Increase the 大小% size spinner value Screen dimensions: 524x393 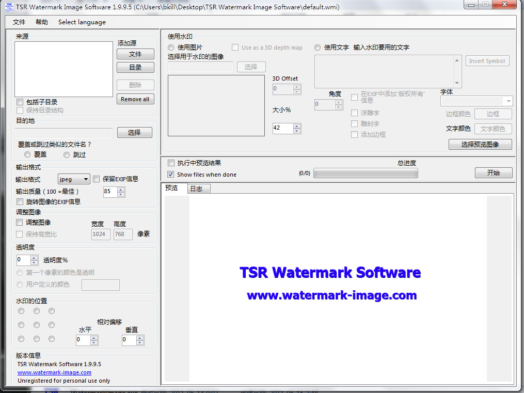[297, 125]
